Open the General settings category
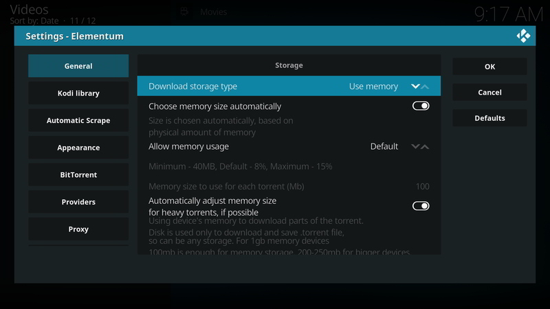 [78, 66]
